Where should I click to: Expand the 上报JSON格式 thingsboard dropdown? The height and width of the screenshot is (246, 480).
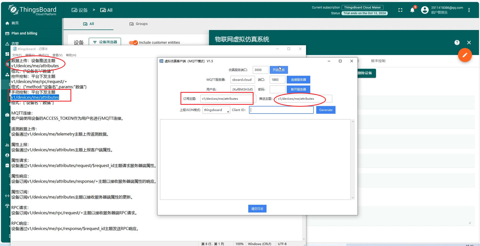pyautogui.click(x=216, y=110)
